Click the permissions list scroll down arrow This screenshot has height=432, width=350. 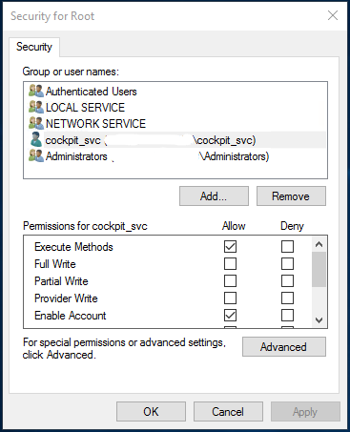coord(319,319)
